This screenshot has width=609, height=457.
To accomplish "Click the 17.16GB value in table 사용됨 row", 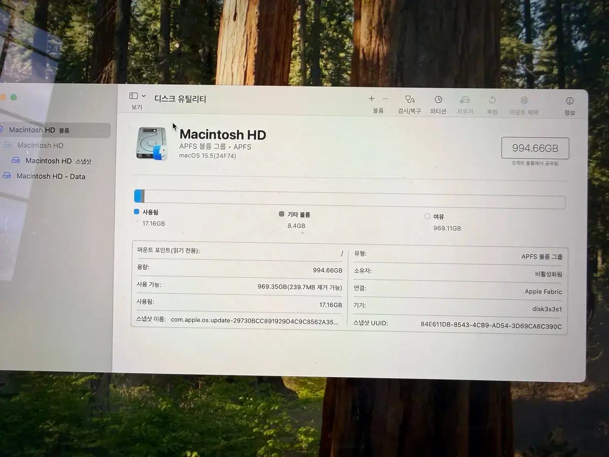I will tap(330, 305).
